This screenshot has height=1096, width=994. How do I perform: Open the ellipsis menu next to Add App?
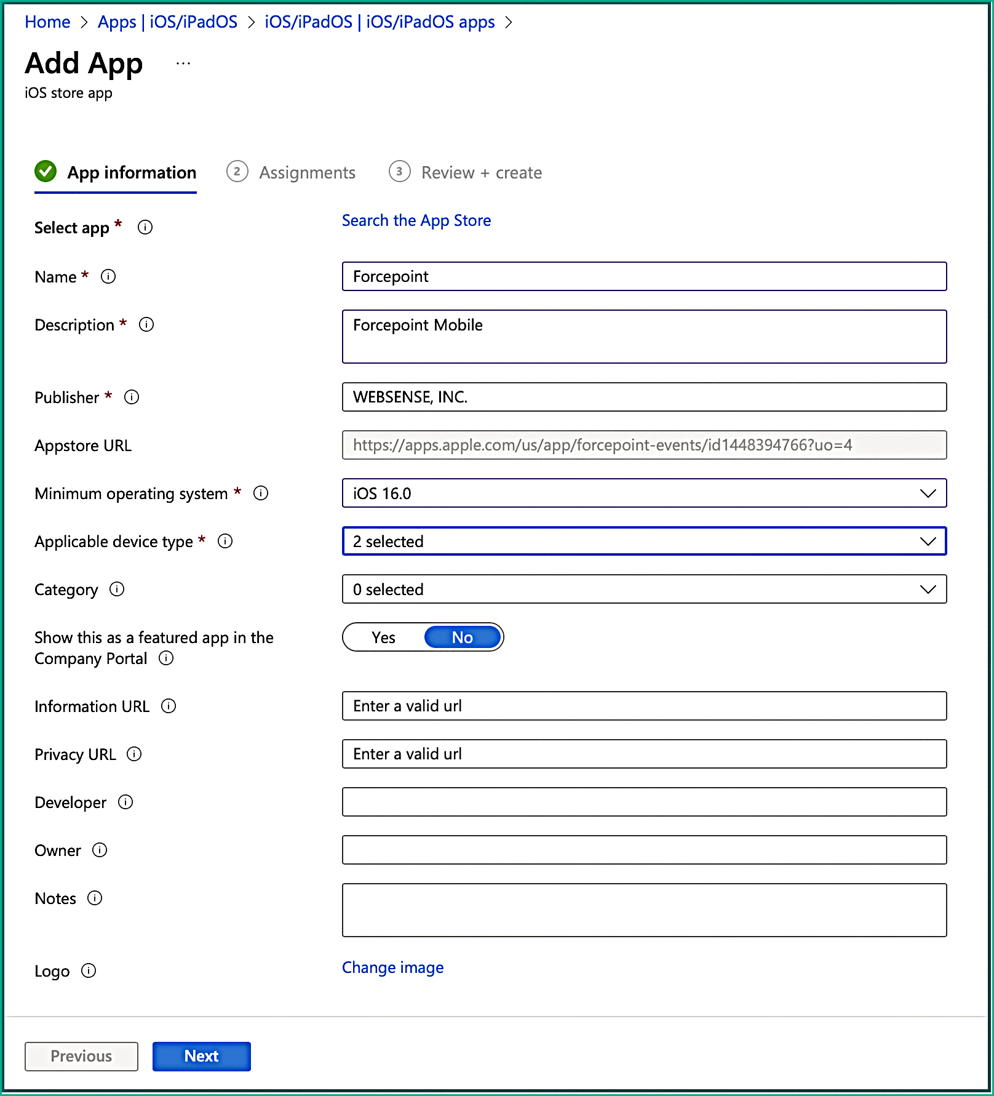coord(183,63)
